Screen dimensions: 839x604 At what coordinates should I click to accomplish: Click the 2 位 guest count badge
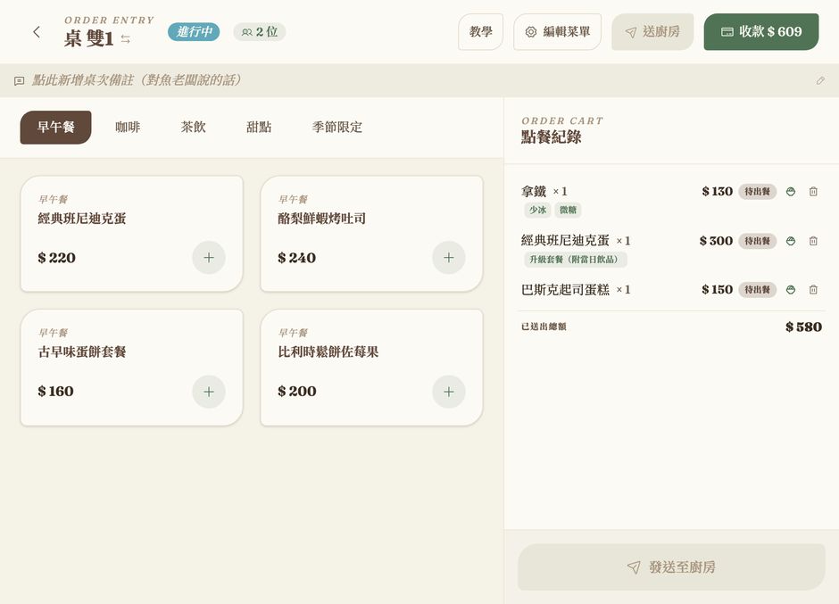(x=260, y=32)
